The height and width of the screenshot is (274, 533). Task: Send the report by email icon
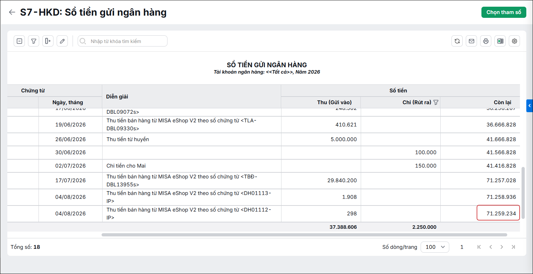click(472, 41)
